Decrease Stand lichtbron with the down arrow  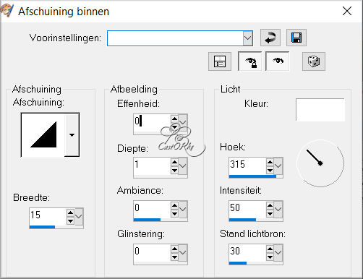tap(270, 257)
